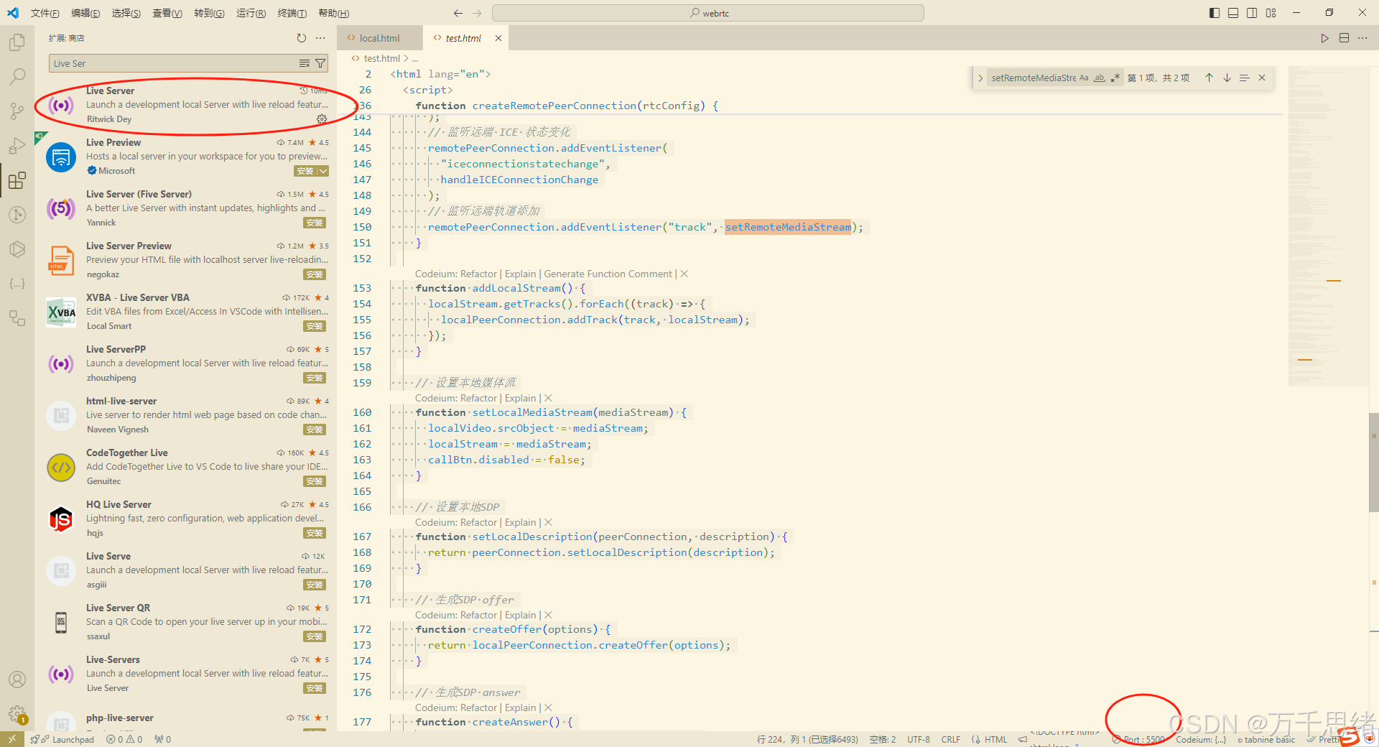Viewport: 1379px width, 747px height.
Task: Go to previous find match
Action: [1209, 78]
